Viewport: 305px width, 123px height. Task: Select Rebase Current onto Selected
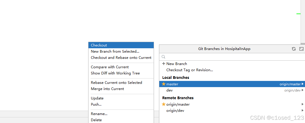(x=121, y=83)
